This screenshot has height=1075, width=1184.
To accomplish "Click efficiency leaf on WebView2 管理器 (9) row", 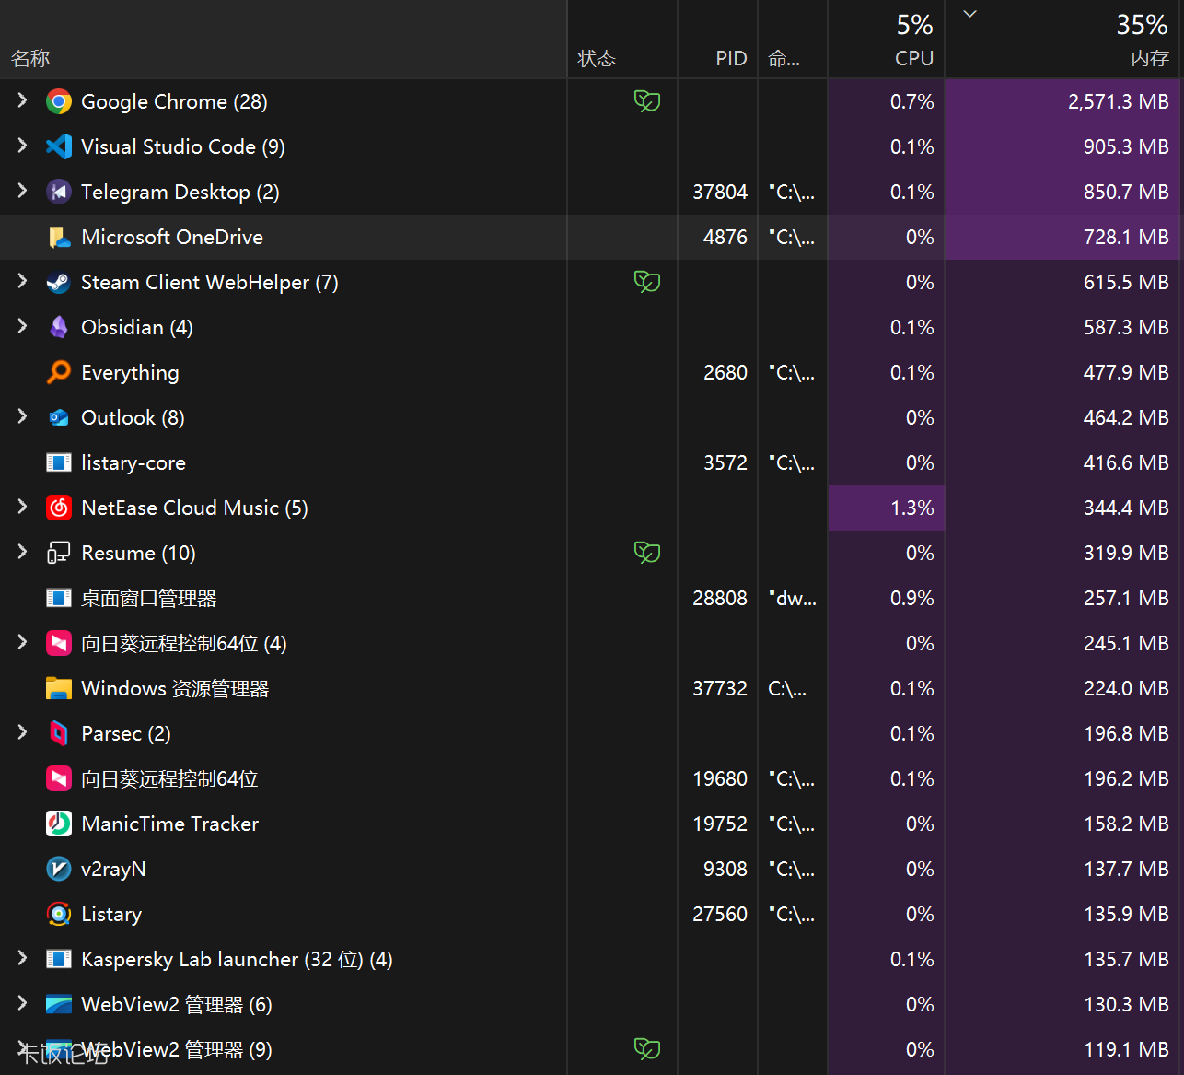I will pos(647,1049).
